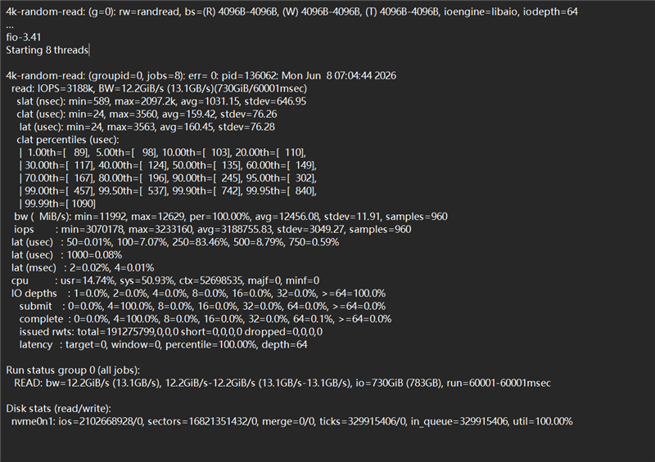
Task: Click the iops min=3070178 line
Action: click(x=213, y=230)
